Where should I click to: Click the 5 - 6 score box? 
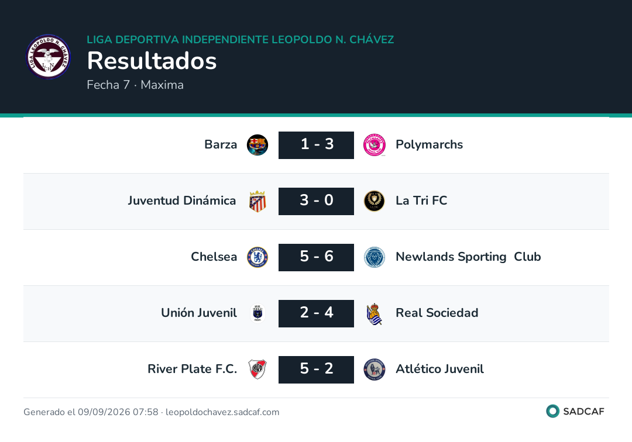click(x=317, y=257)
